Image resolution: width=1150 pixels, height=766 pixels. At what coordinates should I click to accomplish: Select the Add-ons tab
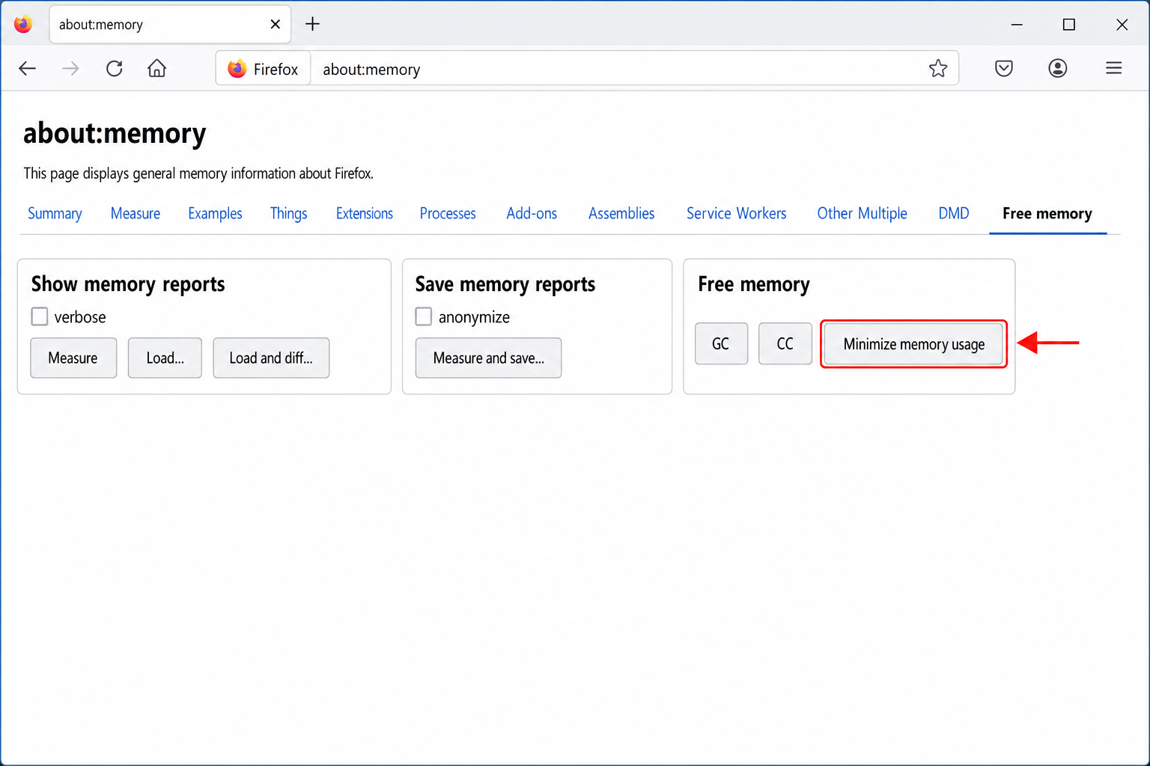coord(532,214)
